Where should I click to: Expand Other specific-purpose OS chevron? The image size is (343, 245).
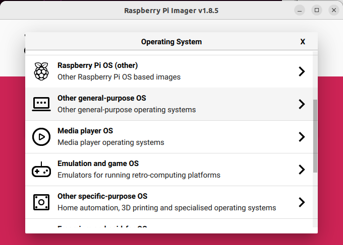pos(302,202)
